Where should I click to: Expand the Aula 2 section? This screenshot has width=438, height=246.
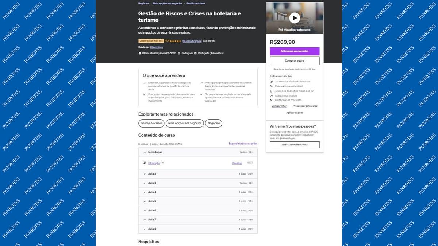145,174
